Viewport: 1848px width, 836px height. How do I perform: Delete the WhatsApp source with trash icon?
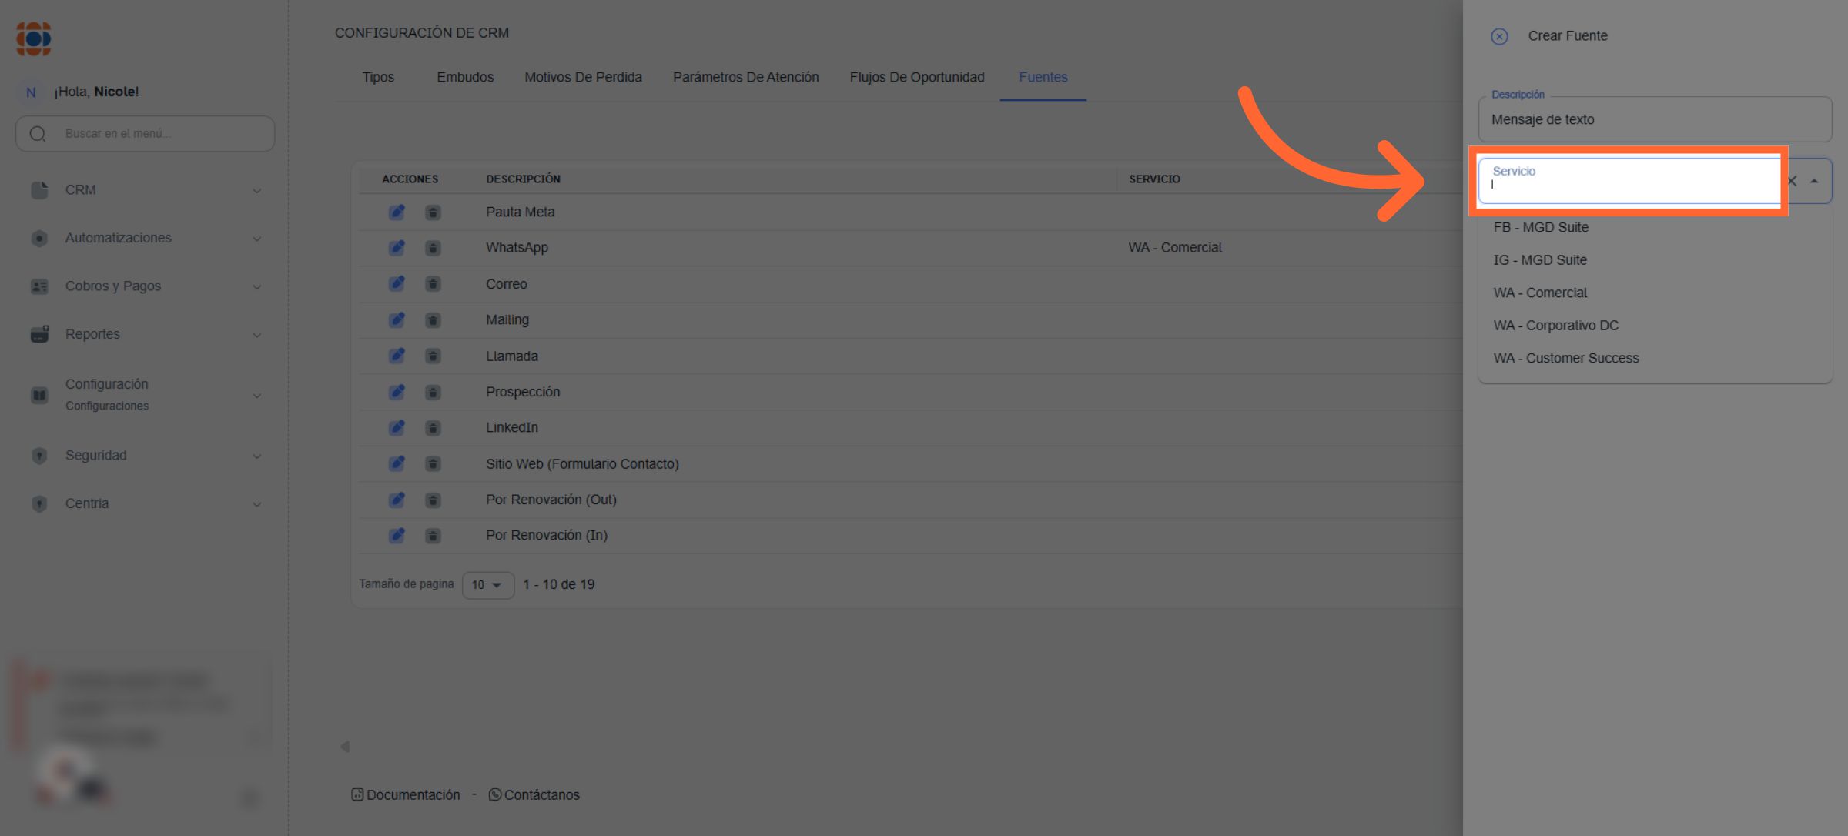tap(433, 248)
